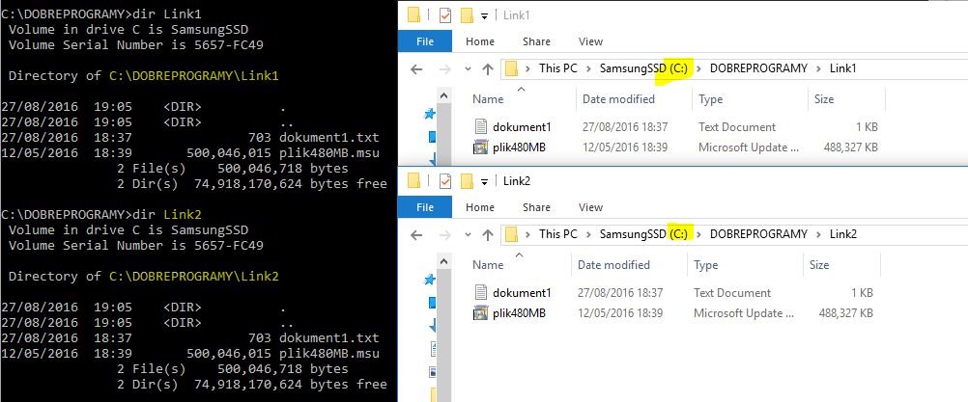Open the File tab in Link1 window
The width and height of the screenshot is (968, 402).
click(425, 41)
